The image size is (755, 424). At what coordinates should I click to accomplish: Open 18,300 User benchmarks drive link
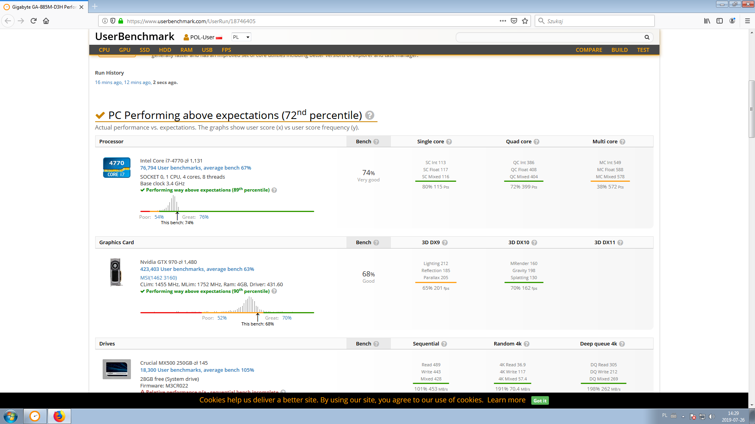click(x=197, y=370)
